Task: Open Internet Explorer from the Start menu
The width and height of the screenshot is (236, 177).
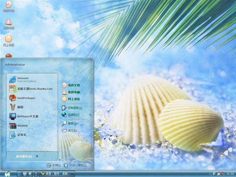Action: [x=22, y=79]
